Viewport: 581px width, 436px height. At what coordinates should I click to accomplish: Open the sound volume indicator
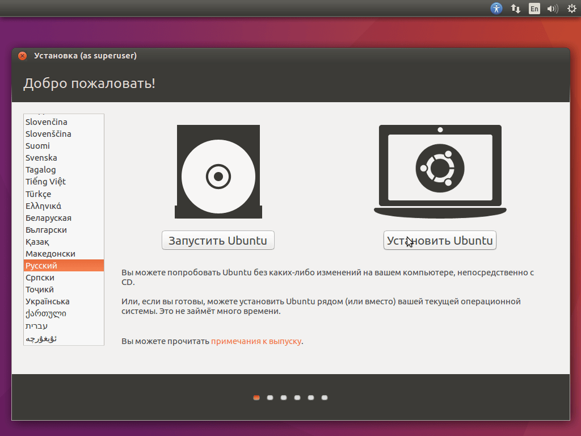click(x=553, y=9)
